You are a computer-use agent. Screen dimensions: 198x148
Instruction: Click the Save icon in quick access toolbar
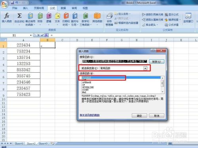click(x=12, y=3)
